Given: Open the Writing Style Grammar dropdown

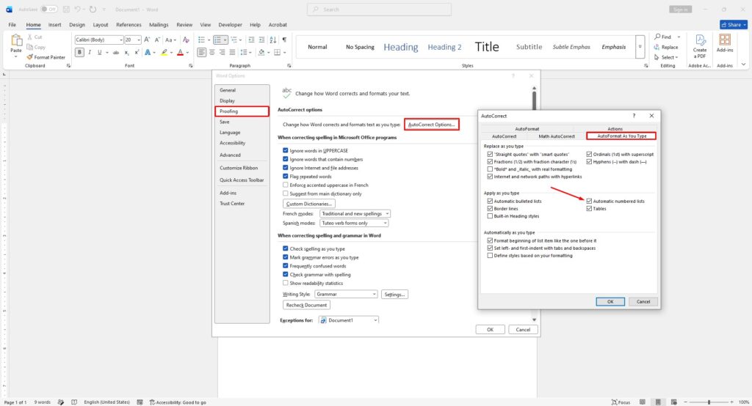Looking at the screenshot, I should point(346,294).
